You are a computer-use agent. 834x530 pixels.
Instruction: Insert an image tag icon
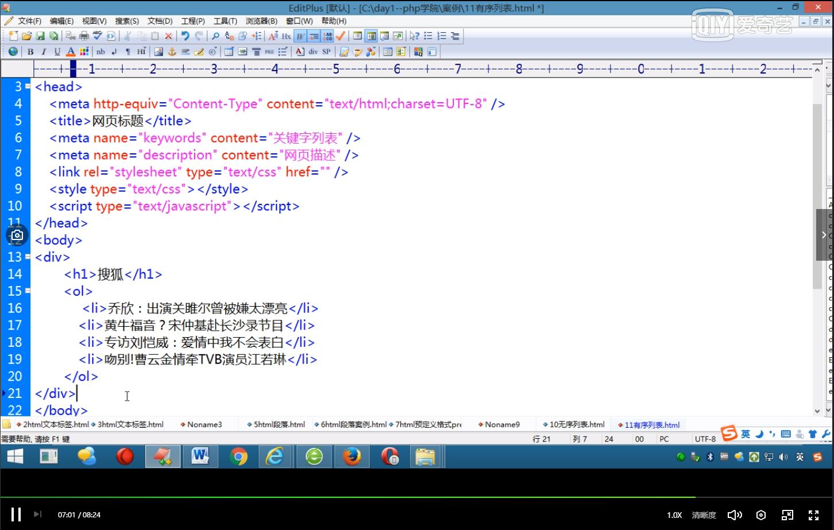pos(159,52)
